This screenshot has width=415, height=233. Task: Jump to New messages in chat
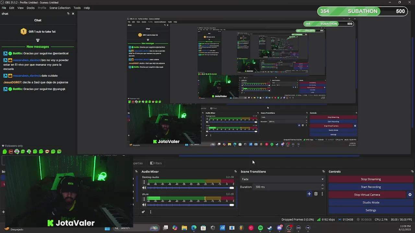pos(38,47)
